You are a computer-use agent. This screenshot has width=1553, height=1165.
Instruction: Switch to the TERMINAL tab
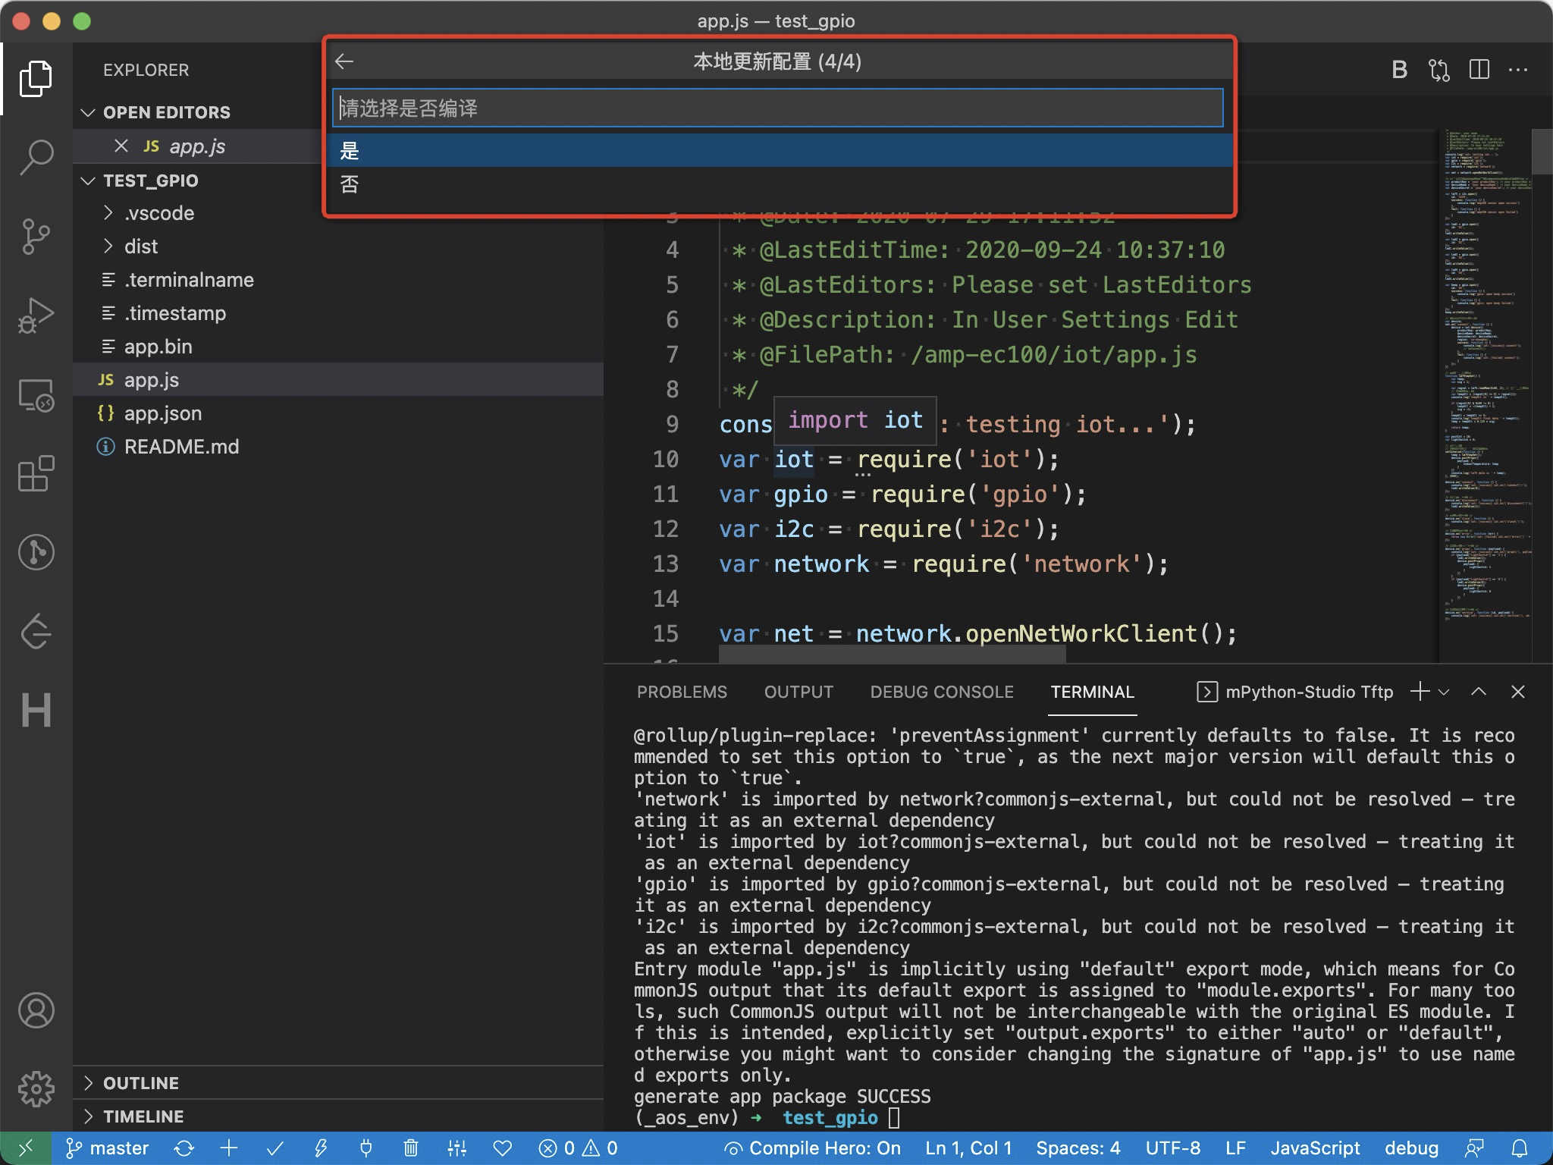(x=1092, y=692)
